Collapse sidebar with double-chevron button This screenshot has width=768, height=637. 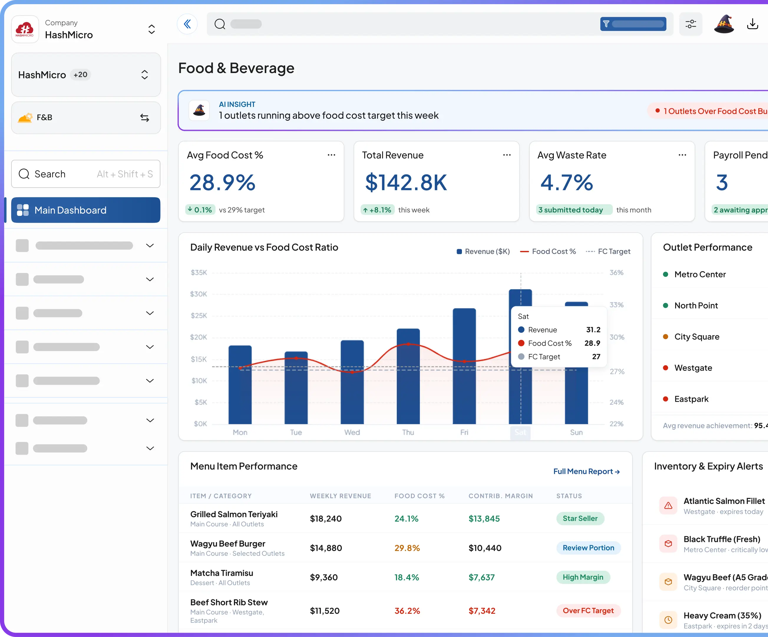tap(187, 24)
